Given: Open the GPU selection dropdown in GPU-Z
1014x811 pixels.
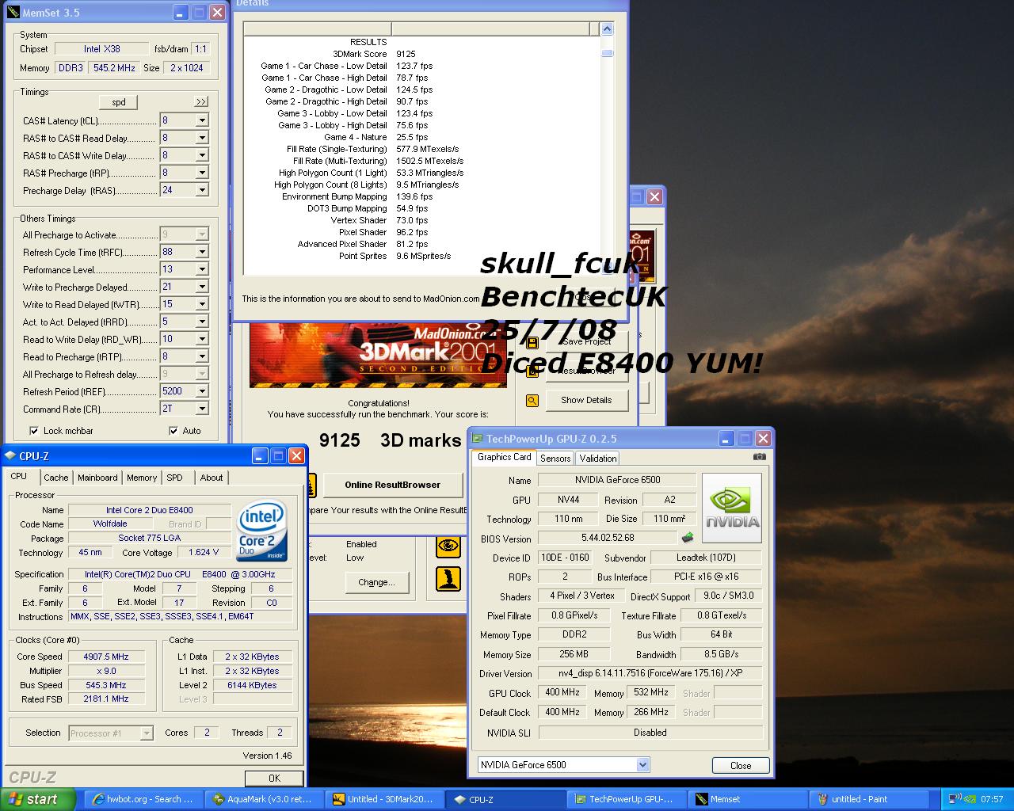Looking at the screenshot, I should [642, 765].
